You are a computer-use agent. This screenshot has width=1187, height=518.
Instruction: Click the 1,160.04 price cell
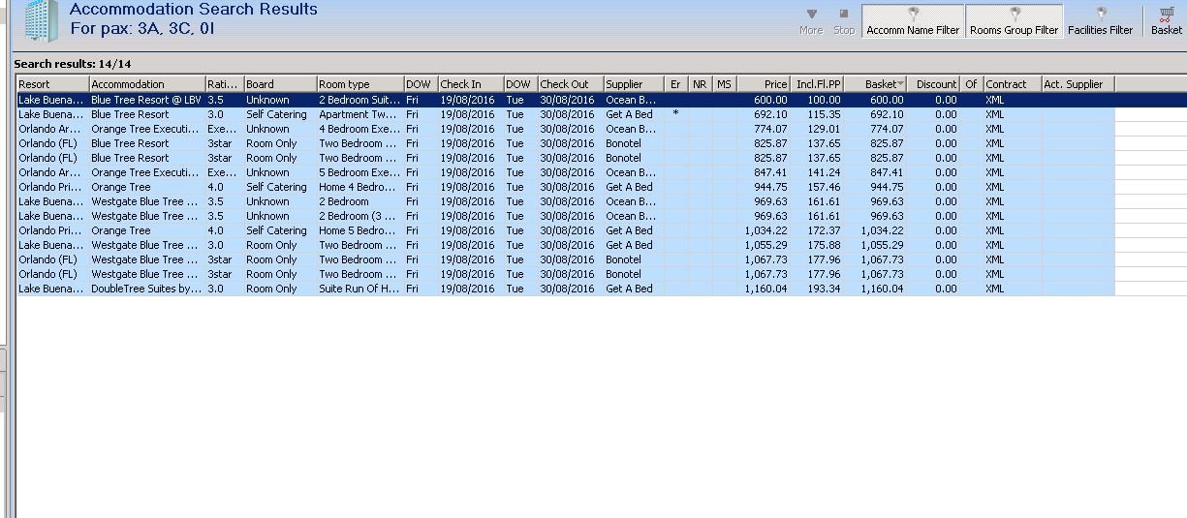(764, 289)
